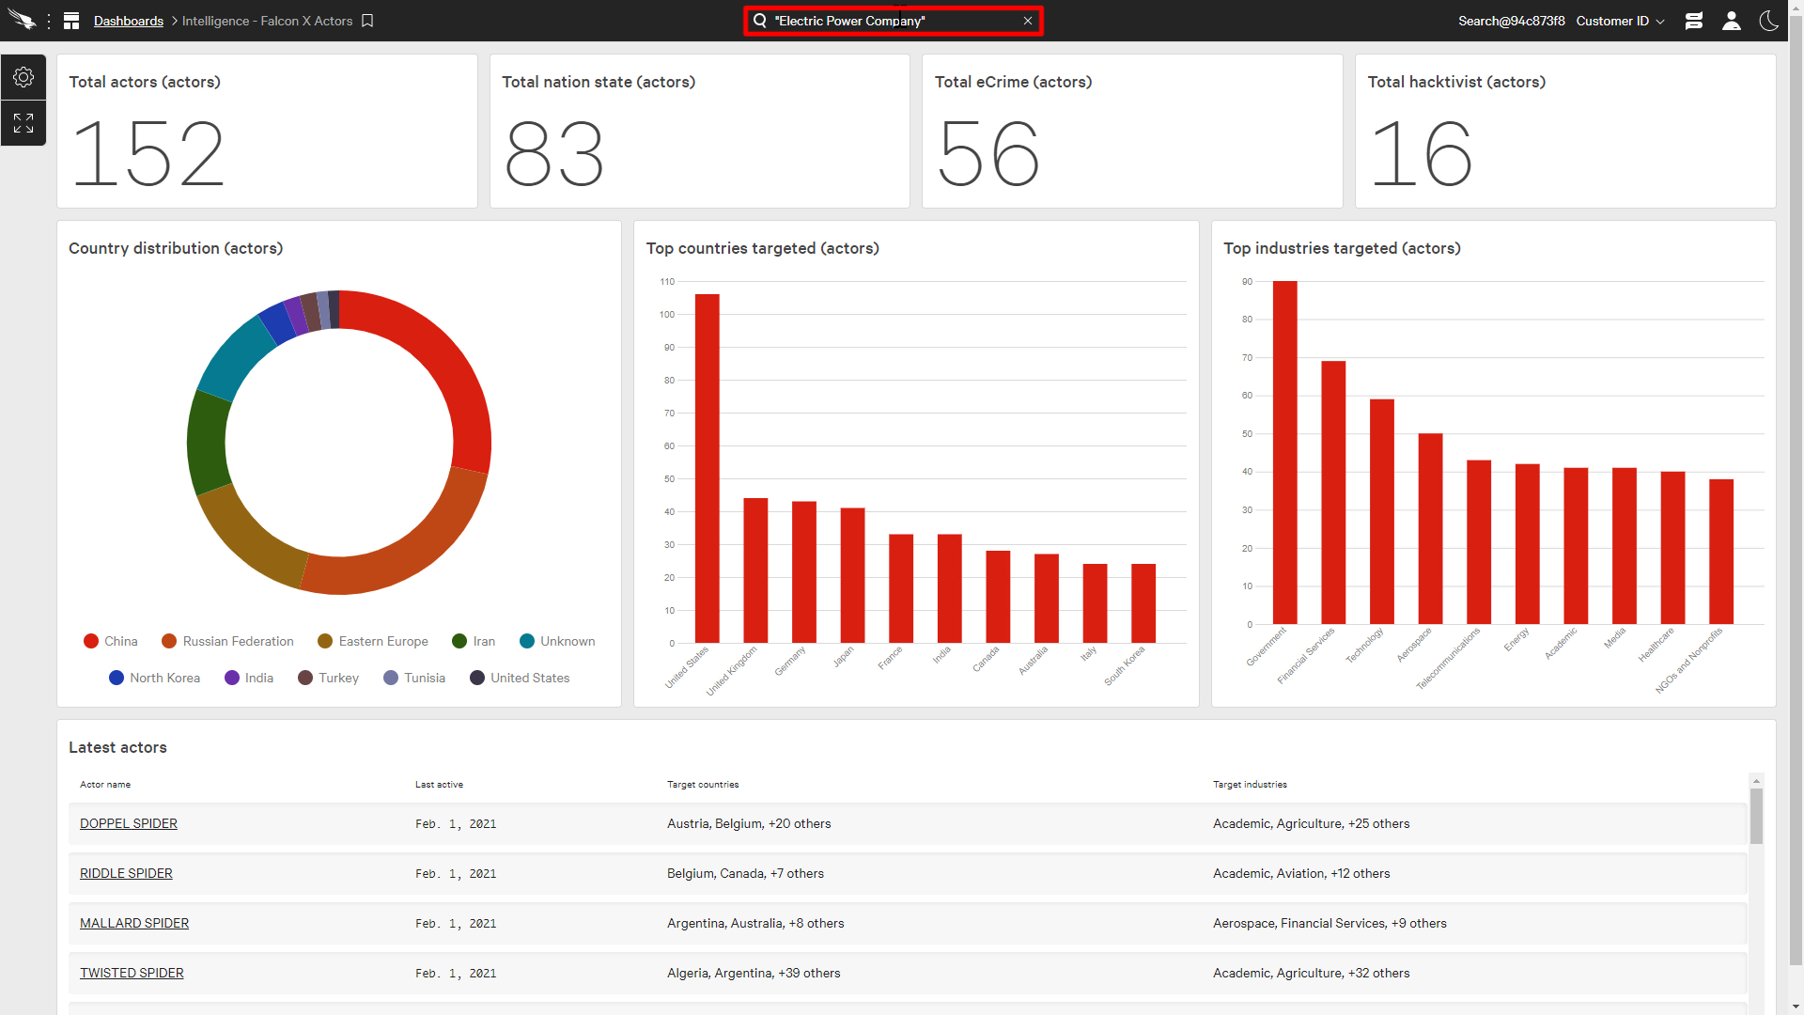1804x1015 pixels.
Task: Click the Russian Federation color swatch
Action: coord(168,641)
